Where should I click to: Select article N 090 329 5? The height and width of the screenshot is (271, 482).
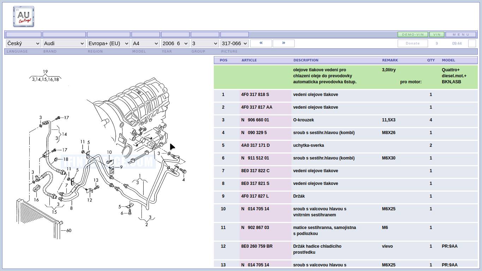(254, 133)
